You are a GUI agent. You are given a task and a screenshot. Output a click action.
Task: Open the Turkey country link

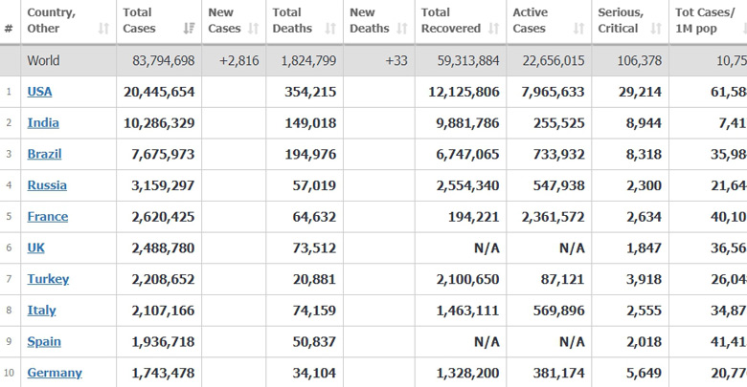click(x=48, y=279)
